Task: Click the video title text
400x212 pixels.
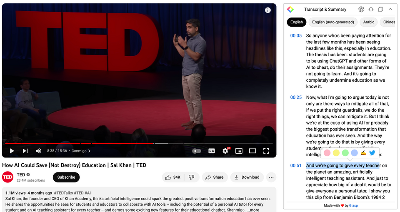Action: pyautogui.click(x=74, y=165)
